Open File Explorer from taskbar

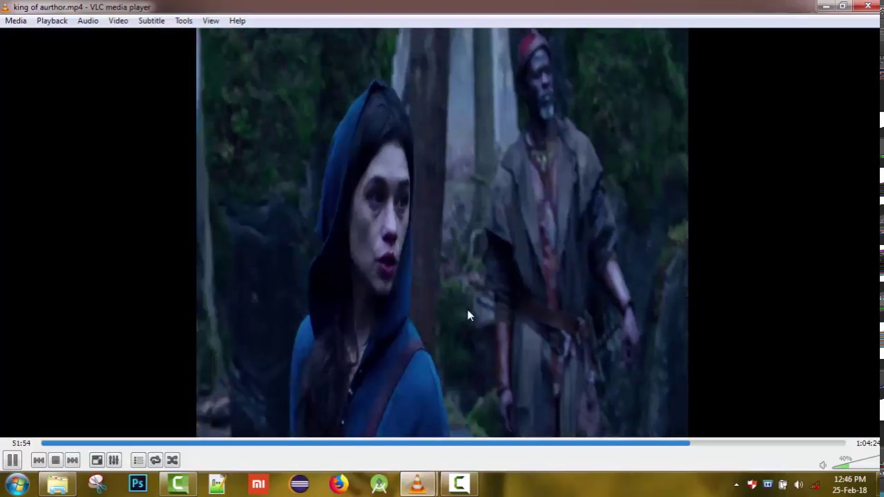point(57,484)
